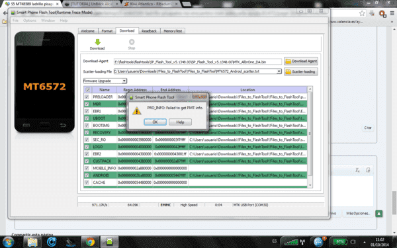The image size is (397, 248).
Task: Toggle the EBR2 checkbox
Action: [87, 154]
